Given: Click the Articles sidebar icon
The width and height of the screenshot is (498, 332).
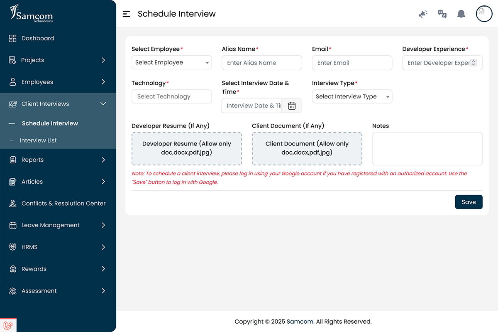Looking at the screenshot, I should [x=12, y=182].
